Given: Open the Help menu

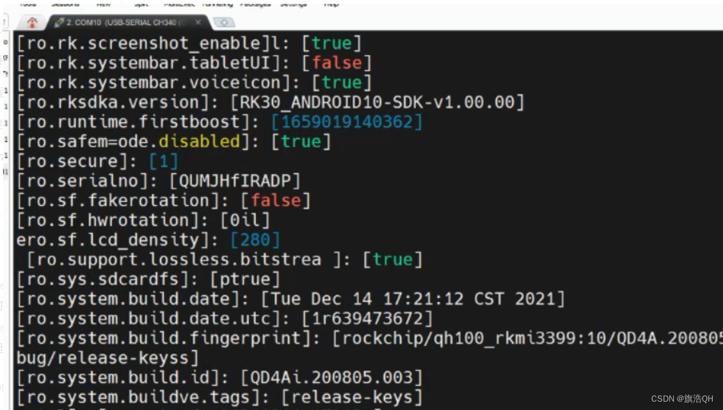Looking at the screenshot, I should coord(331,3).
